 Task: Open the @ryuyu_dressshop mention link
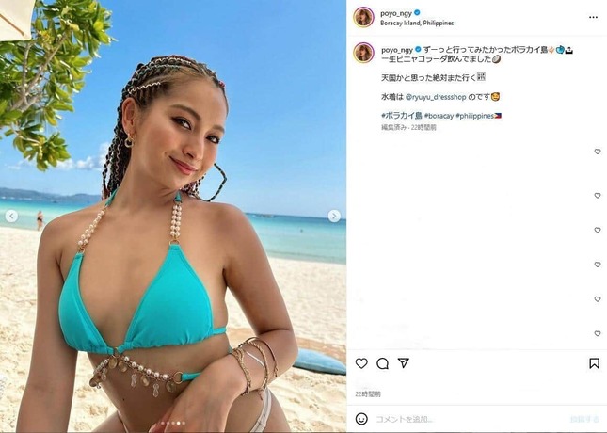436,97
